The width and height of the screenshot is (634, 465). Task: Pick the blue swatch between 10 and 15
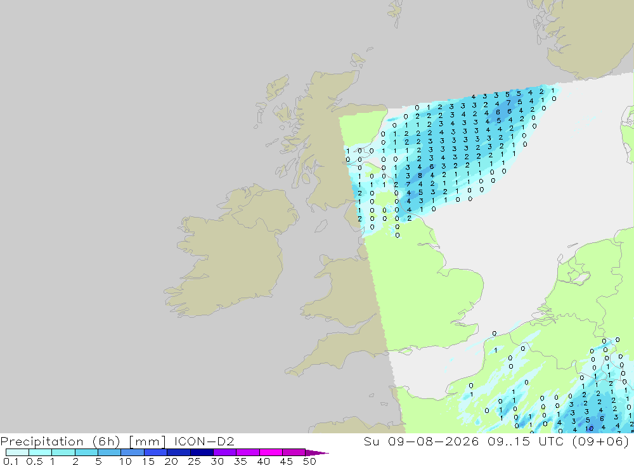pos(133,452)
